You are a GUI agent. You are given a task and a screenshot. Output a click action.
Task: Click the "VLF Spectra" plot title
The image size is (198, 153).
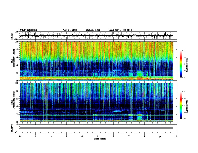pos(28,30)
